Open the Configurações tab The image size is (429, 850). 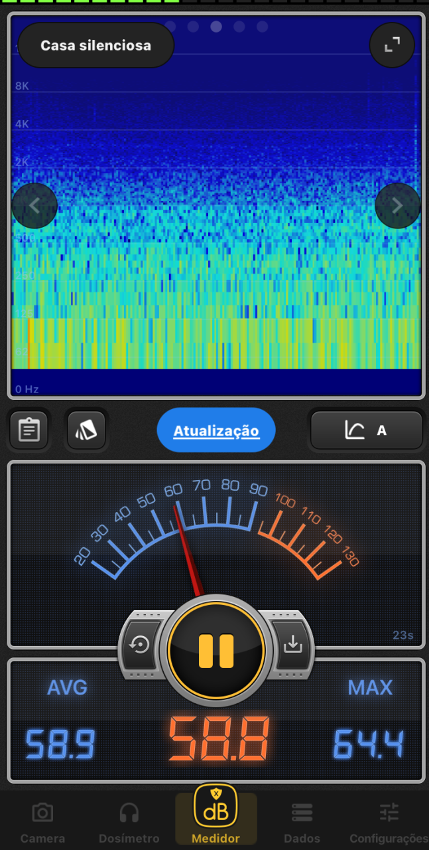tap(389, 822)
